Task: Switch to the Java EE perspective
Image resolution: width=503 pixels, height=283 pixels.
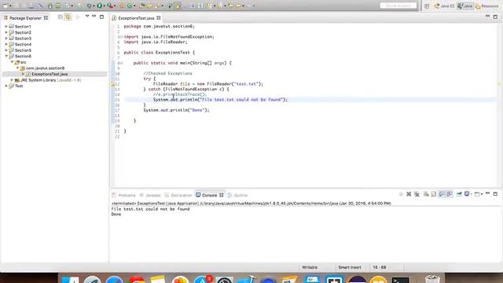Action: [x=444, y=6]
